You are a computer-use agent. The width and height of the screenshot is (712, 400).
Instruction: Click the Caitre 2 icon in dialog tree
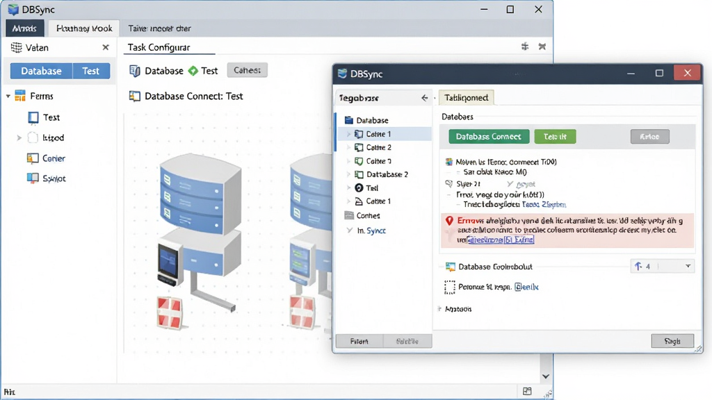coord(359,147)
